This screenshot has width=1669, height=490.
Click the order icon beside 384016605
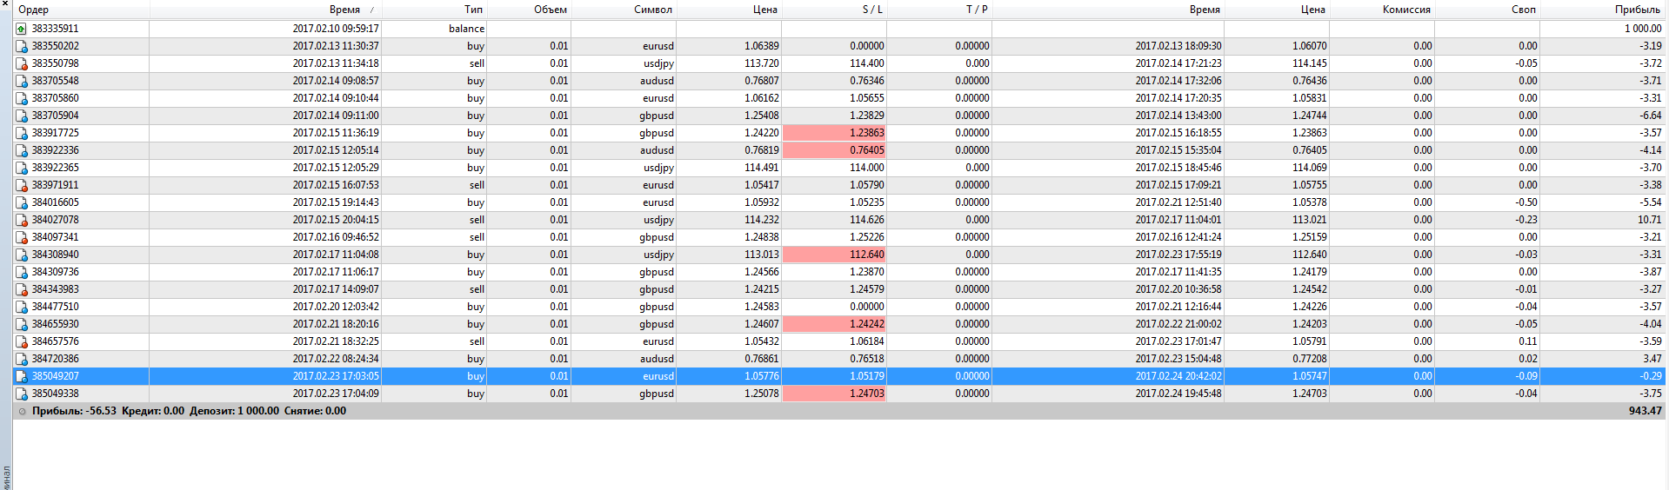point(21,202)
